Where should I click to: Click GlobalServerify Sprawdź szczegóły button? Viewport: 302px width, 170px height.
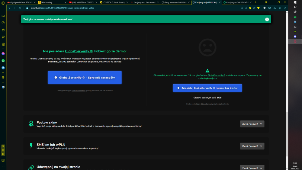coord(85,78)
